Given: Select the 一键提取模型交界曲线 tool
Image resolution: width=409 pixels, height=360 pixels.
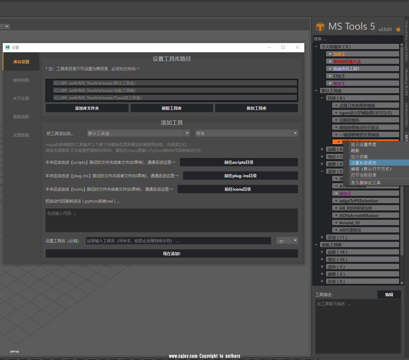Looking at the screenshot, I should (366, 135).
